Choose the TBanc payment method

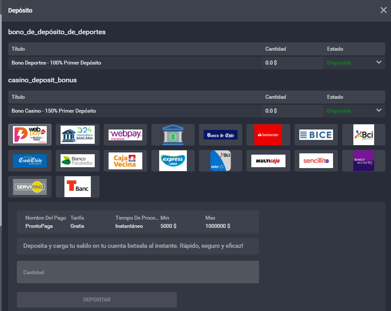coord(77,187)
